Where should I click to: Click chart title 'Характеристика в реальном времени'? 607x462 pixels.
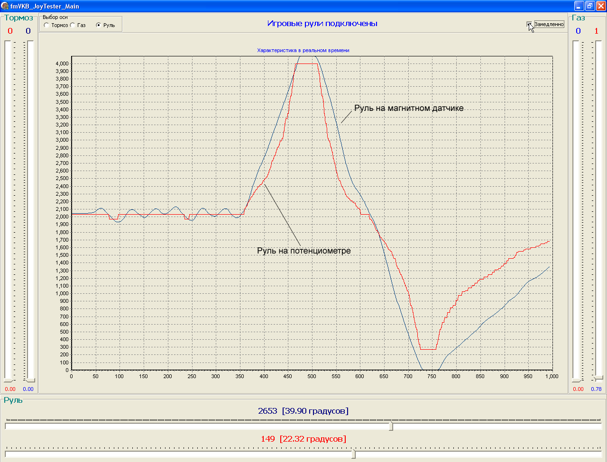(x=303, y=50)
